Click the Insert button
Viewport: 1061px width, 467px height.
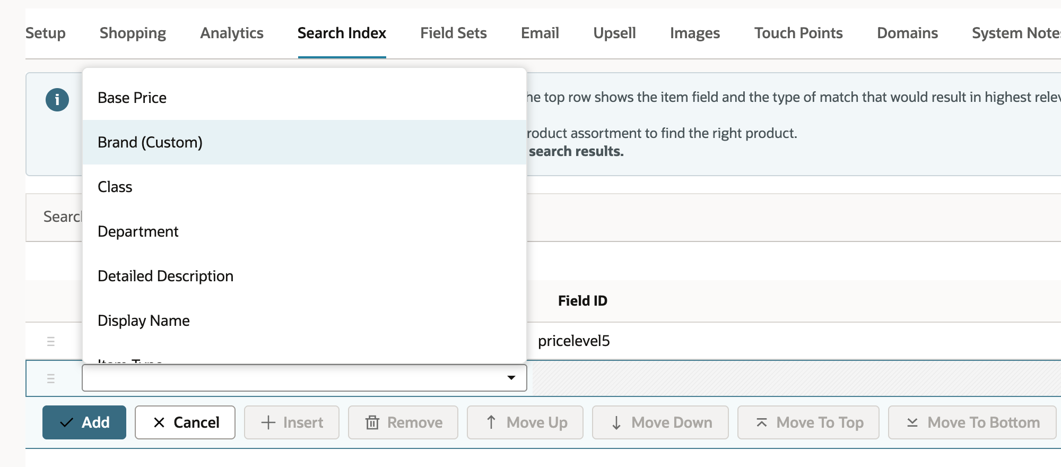point(292,422)
